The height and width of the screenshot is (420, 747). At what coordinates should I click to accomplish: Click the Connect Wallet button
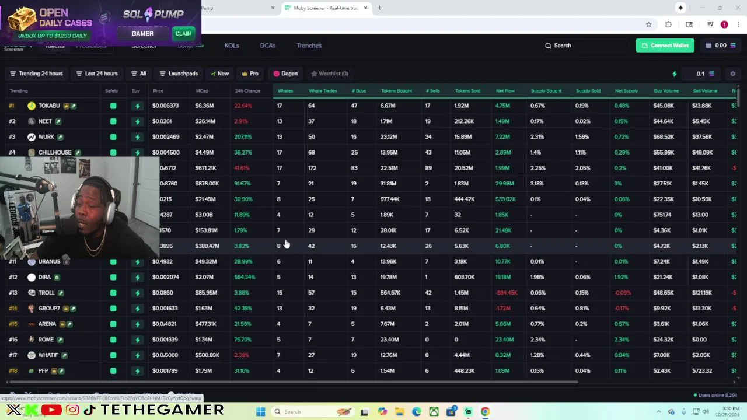pos(665,45)
